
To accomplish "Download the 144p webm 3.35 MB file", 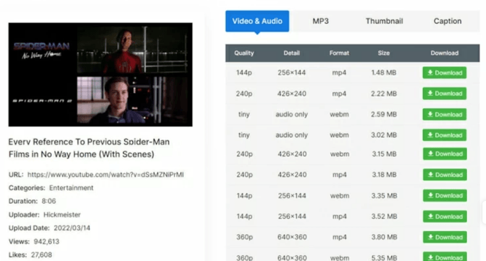I will click(x=445, y=195).
